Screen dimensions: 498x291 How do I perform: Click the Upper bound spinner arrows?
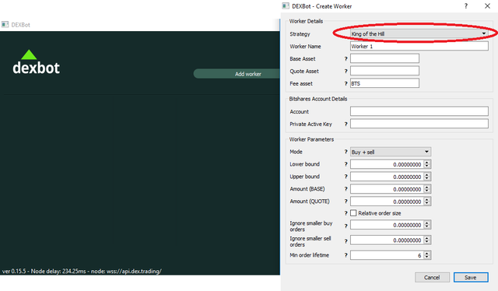[x=427, y=177]
